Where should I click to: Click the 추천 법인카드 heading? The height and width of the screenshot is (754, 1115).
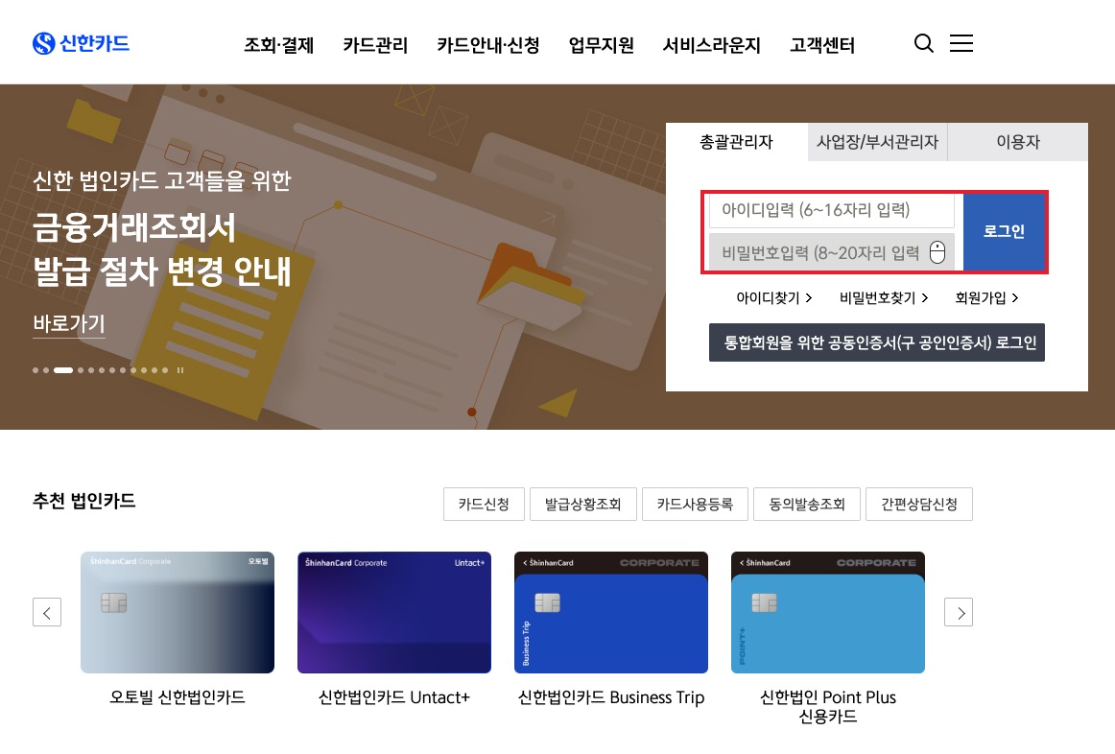[83, 501]
